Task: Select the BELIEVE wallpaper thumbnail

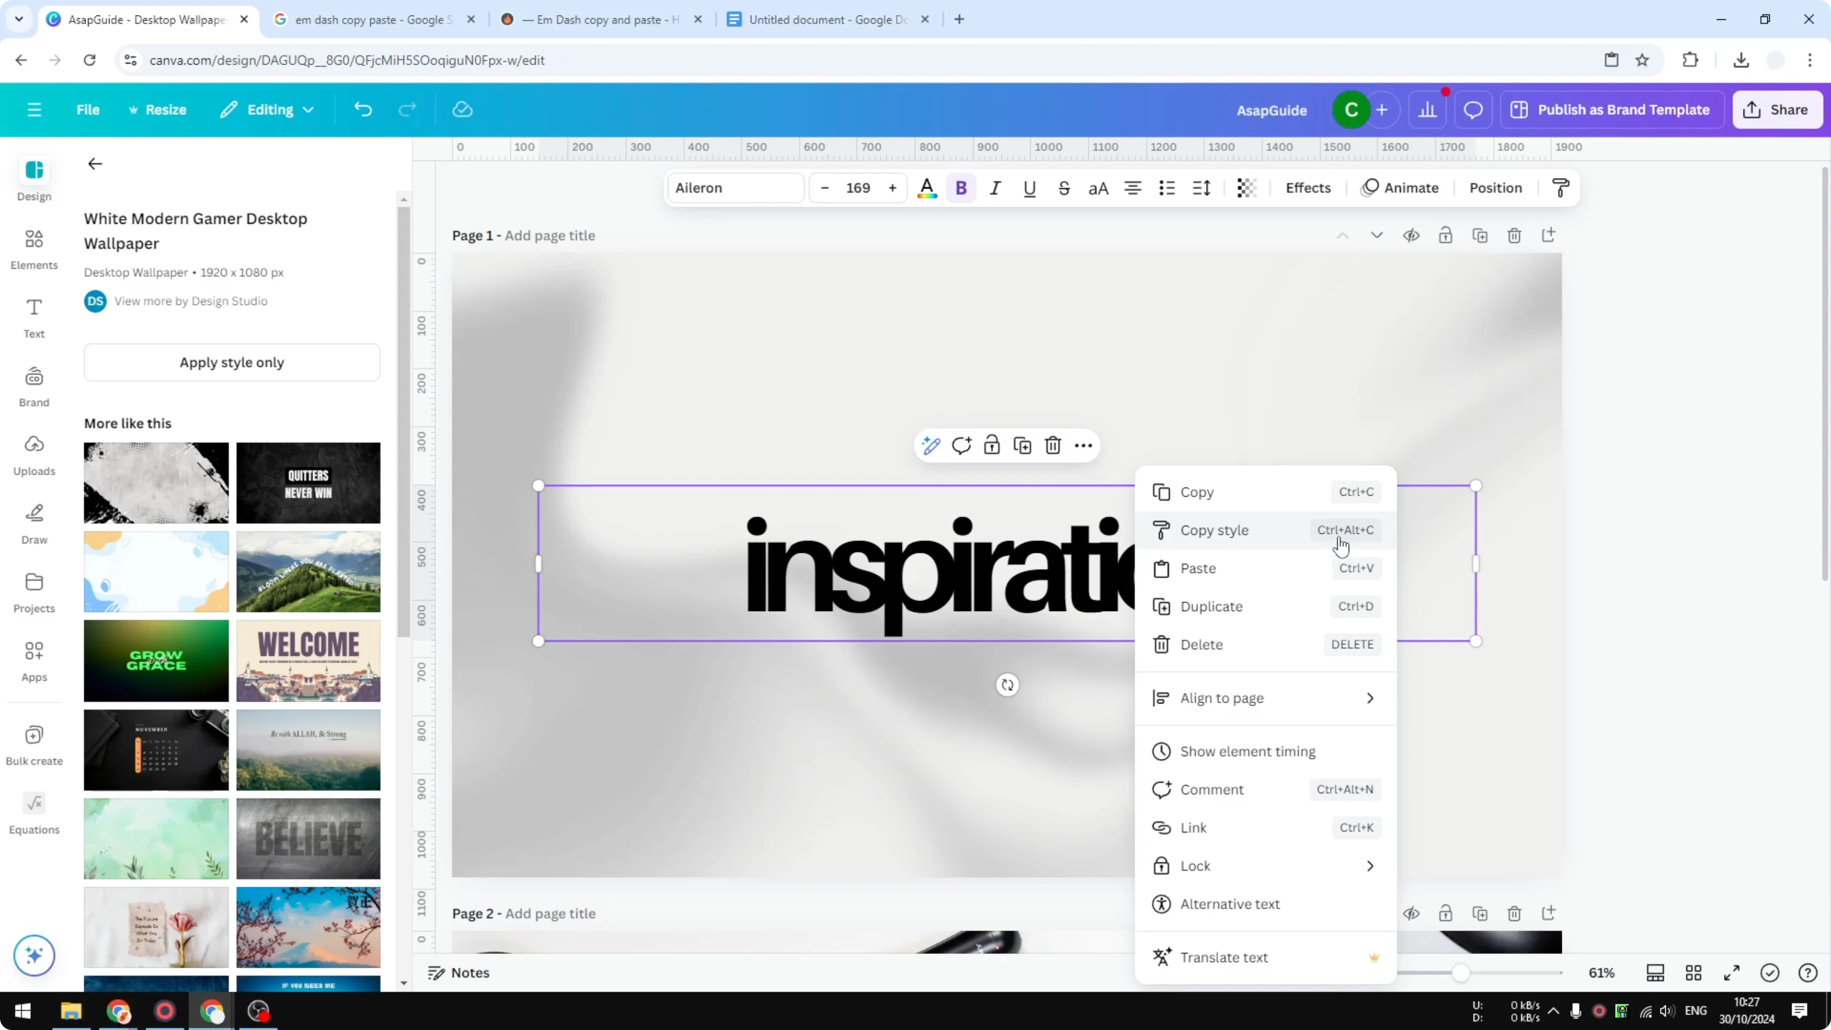Action: tap(308, 839)
